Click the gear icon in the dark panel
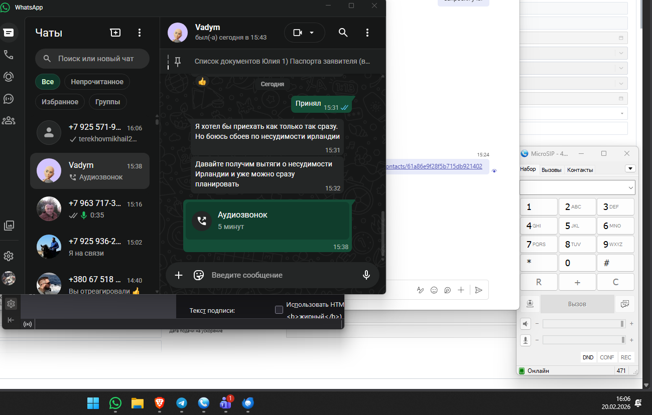 11,303
